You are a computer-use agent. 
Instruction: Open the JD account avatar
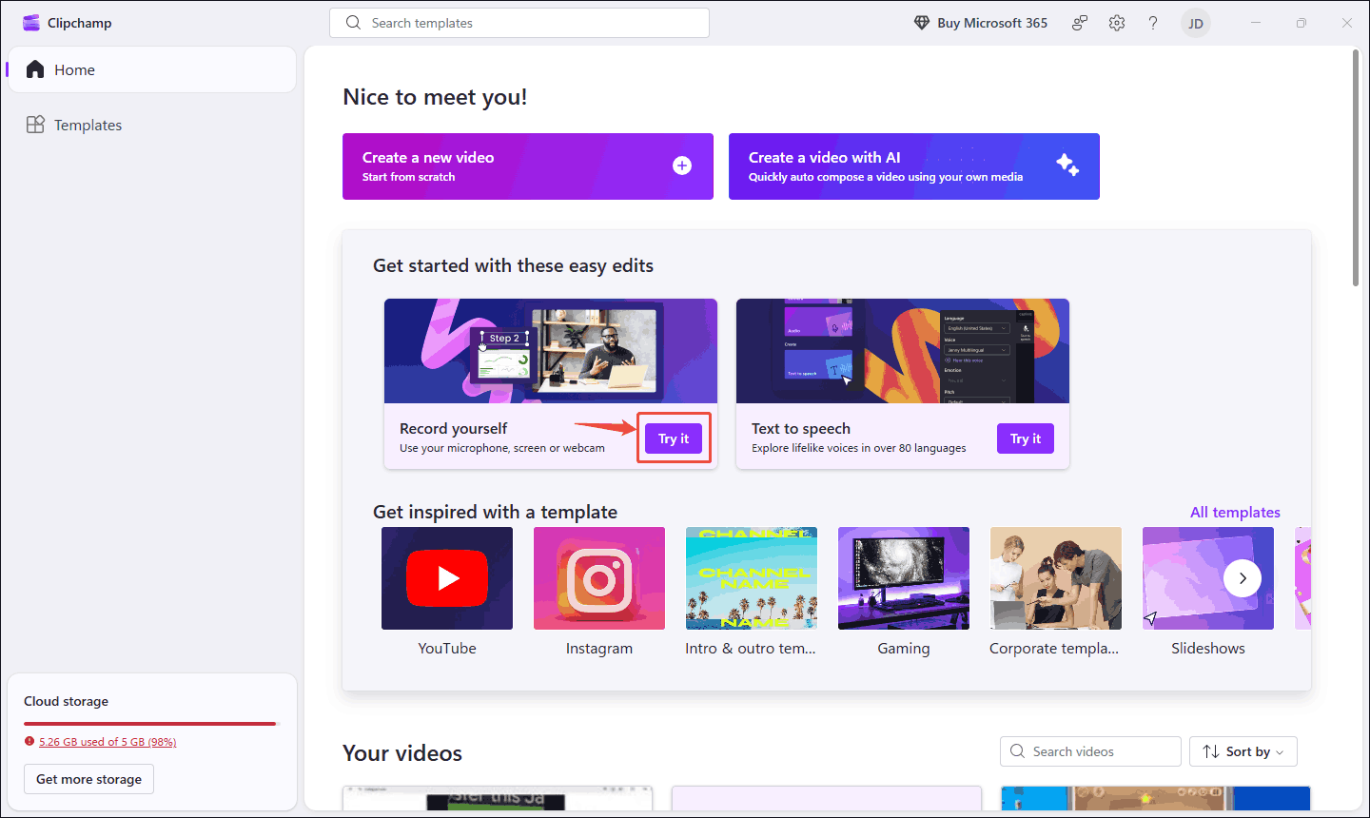coord(1195,22)
